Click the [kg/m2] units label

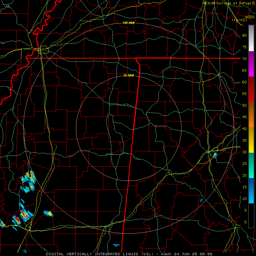(239, 20)
